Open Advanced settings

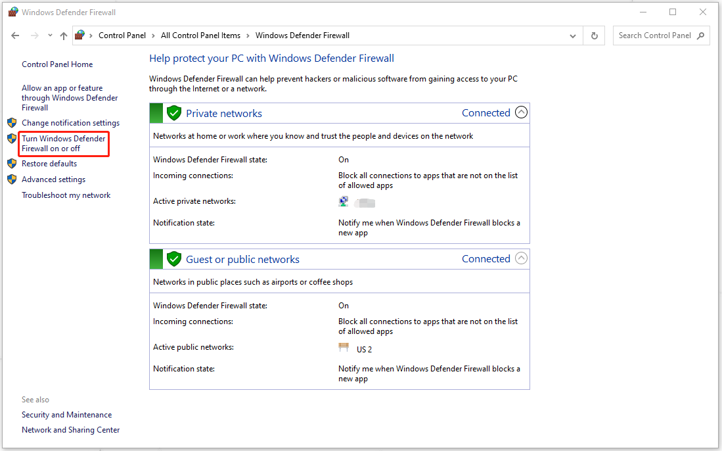[53, 179]
